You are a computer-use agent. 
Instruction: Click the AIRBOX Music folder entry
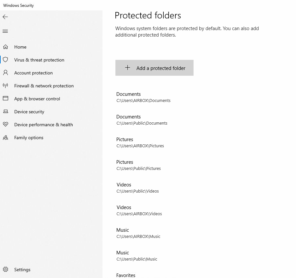coord(138,233)
